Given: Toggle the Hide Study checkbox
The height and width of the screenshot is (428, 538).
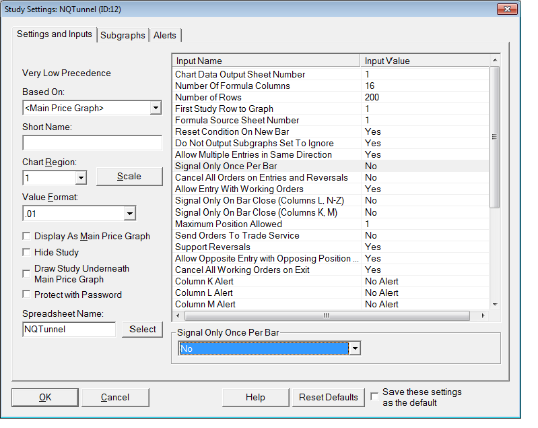Looking at the screenshot, I should (26, 252).
